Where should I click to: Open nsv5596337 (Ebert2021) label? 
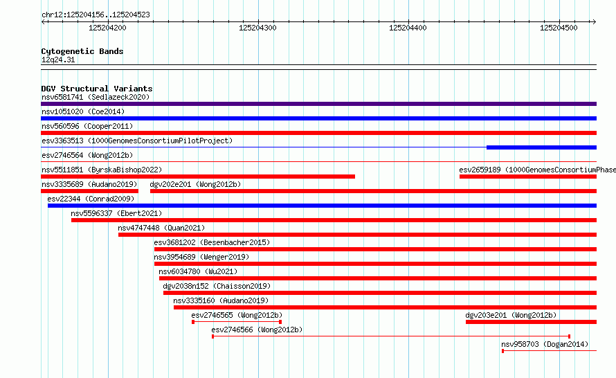click(116, 213)
